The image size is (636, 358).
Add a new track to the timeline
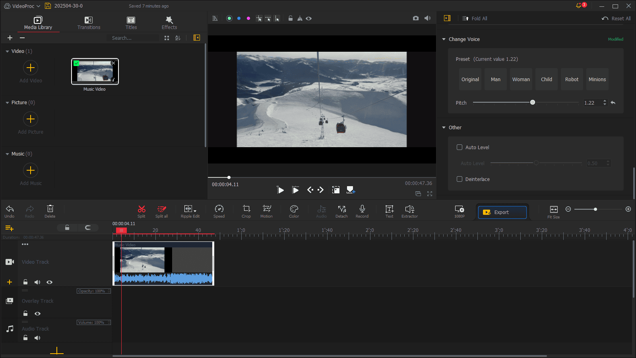coord(10,228)
